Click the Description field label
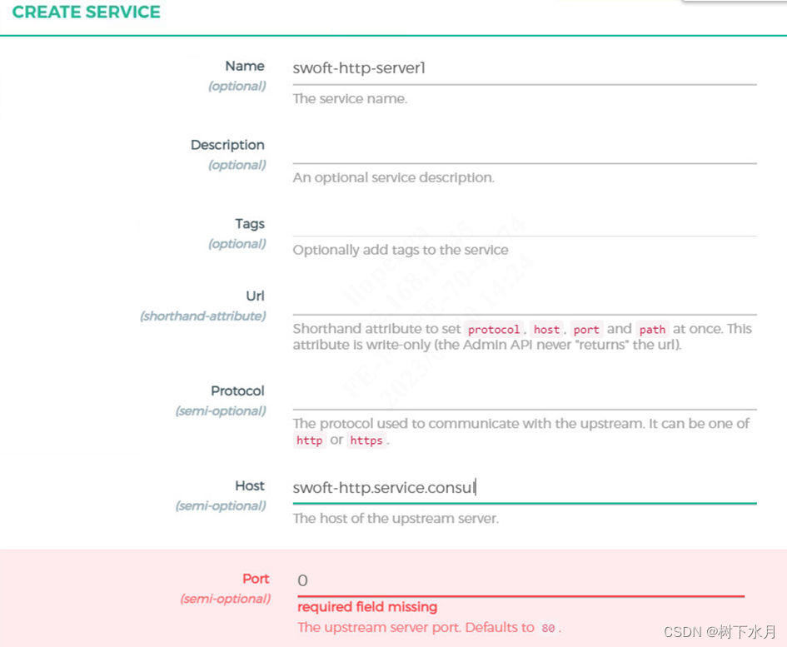The image size is (787, 647). point(227,145)
